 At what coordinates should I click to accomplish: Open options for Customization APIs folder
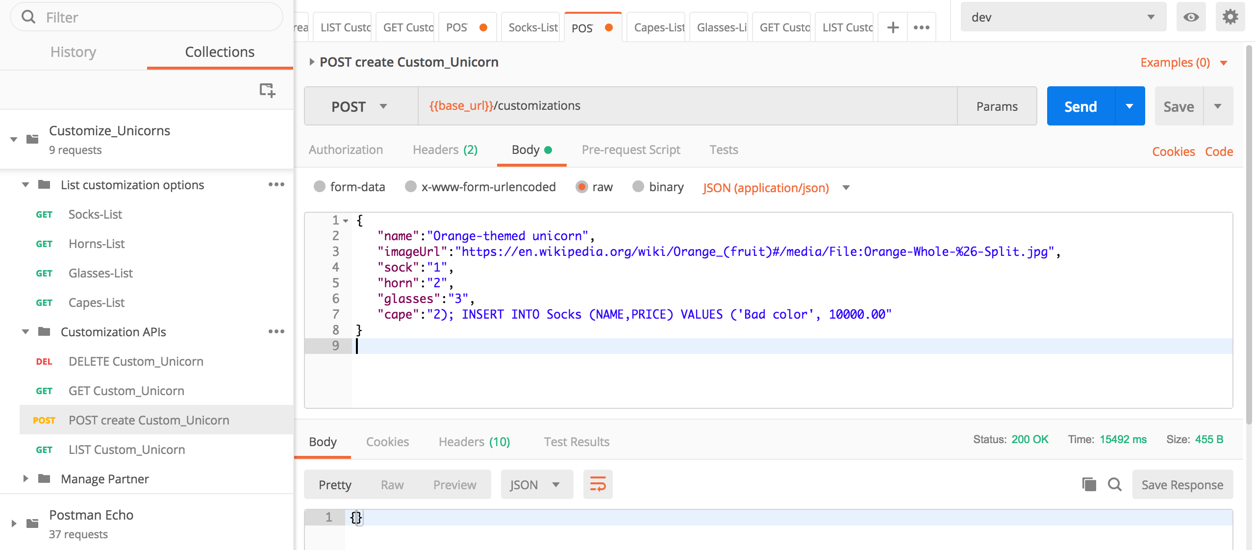pos(276,331)
